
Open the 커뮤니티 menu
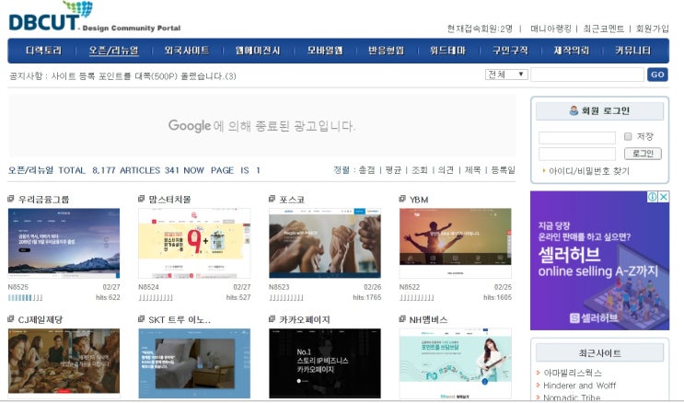click(x=633, y=51)
